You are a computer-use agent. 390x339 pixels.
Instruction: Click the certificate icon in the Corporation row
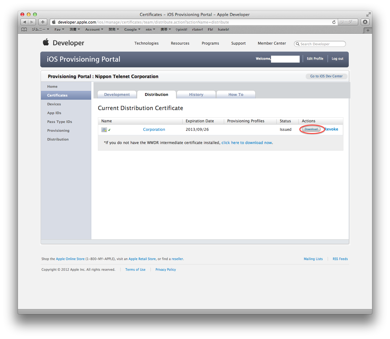coord(104,130)
